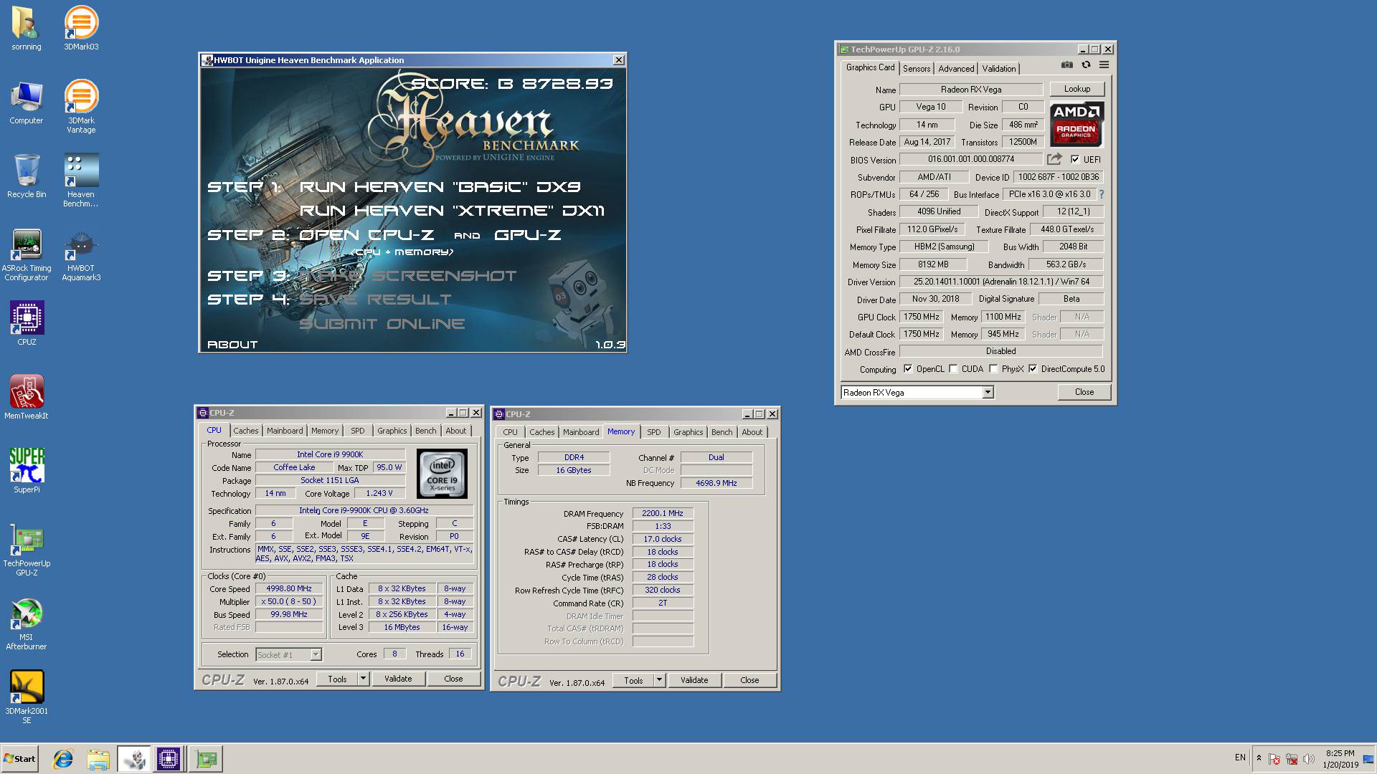Switch to Heaven Benchmark taskbar item
This screenshot has height=774, width=1377.
134,759
